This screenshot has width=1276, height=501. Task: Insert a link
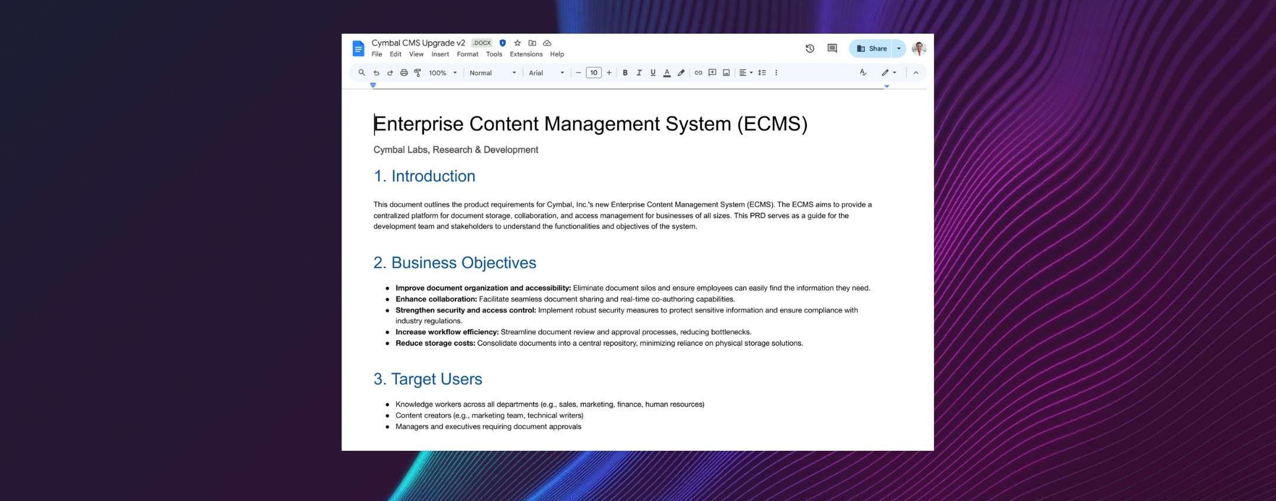(x=698, y=73)
